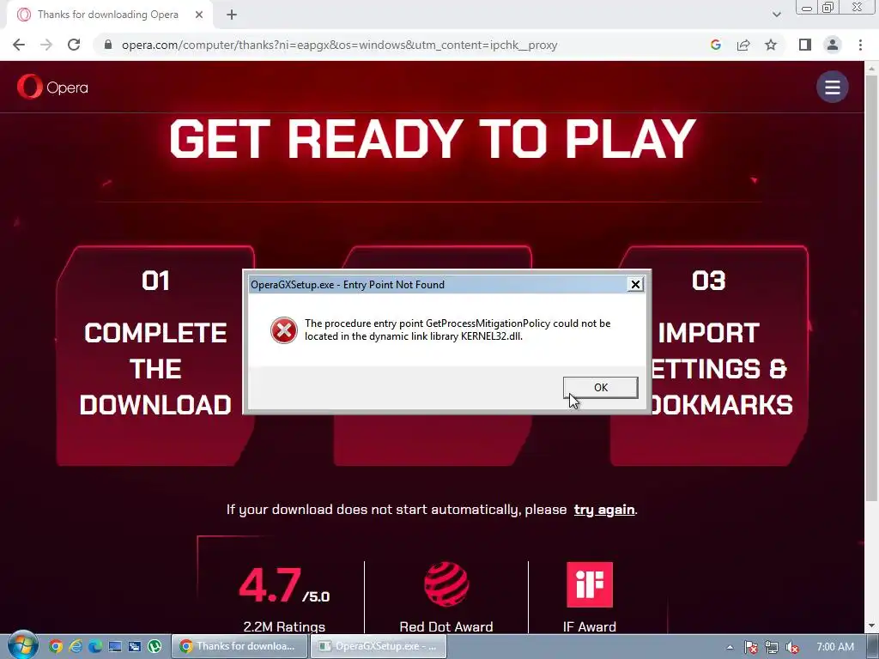Go forward to the next page

tap(46, 45)
